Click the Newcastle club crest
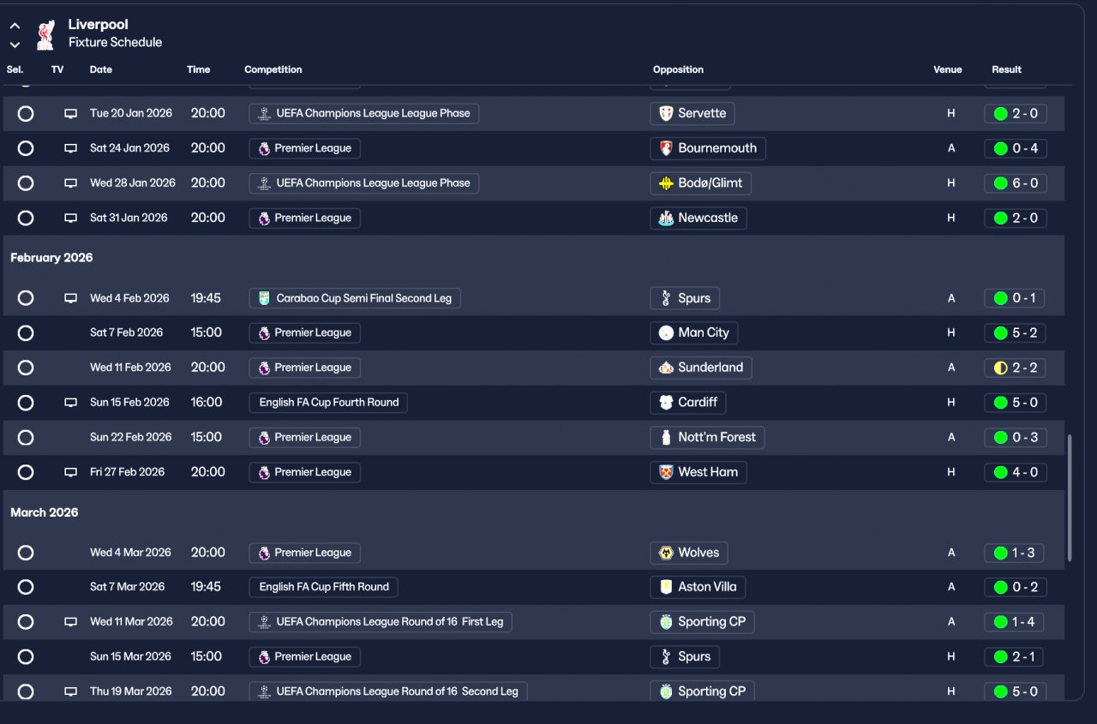This screenshot has height=724, width=1097. tap(666, 218)
